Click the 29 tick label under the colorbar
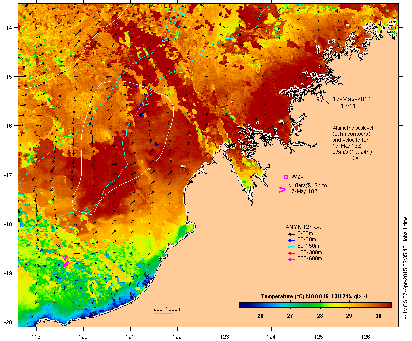The width and height of the screenshot is (412, 341). click(x=349, y=316)
